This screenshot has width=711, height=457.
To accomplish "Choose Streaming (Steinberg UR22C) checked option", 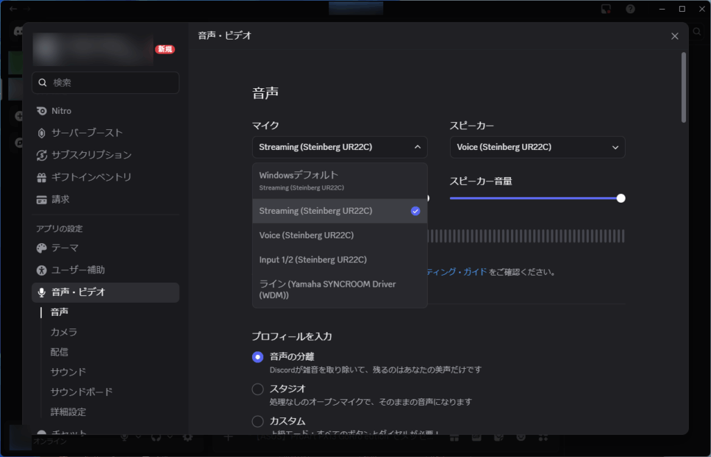I will pos(340,211).
